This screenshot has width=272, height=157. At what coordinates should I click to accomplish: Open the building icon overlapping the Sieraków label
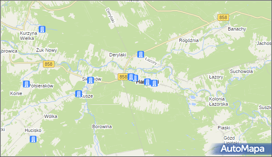coord(91,80)
